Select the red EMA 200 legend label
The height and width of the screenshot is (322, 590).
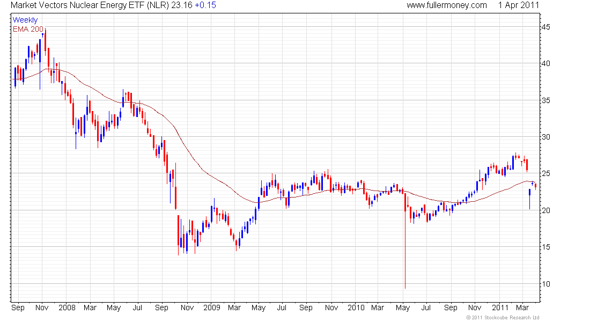tap(28, 29)
